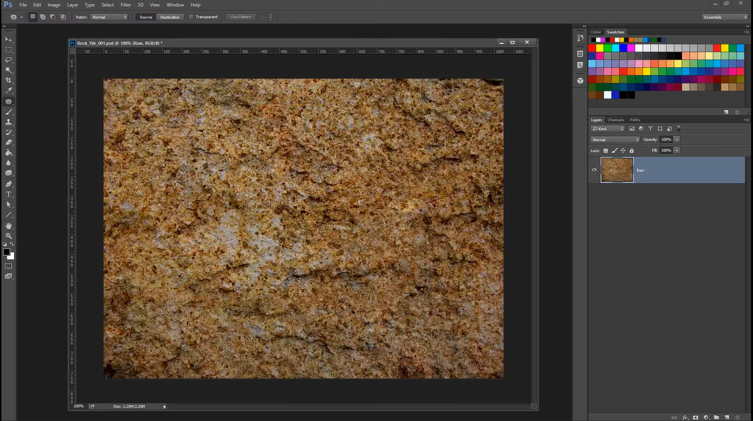Select the Lasso tool
Viewport: 753px width, 421px height.
[9, 59]
